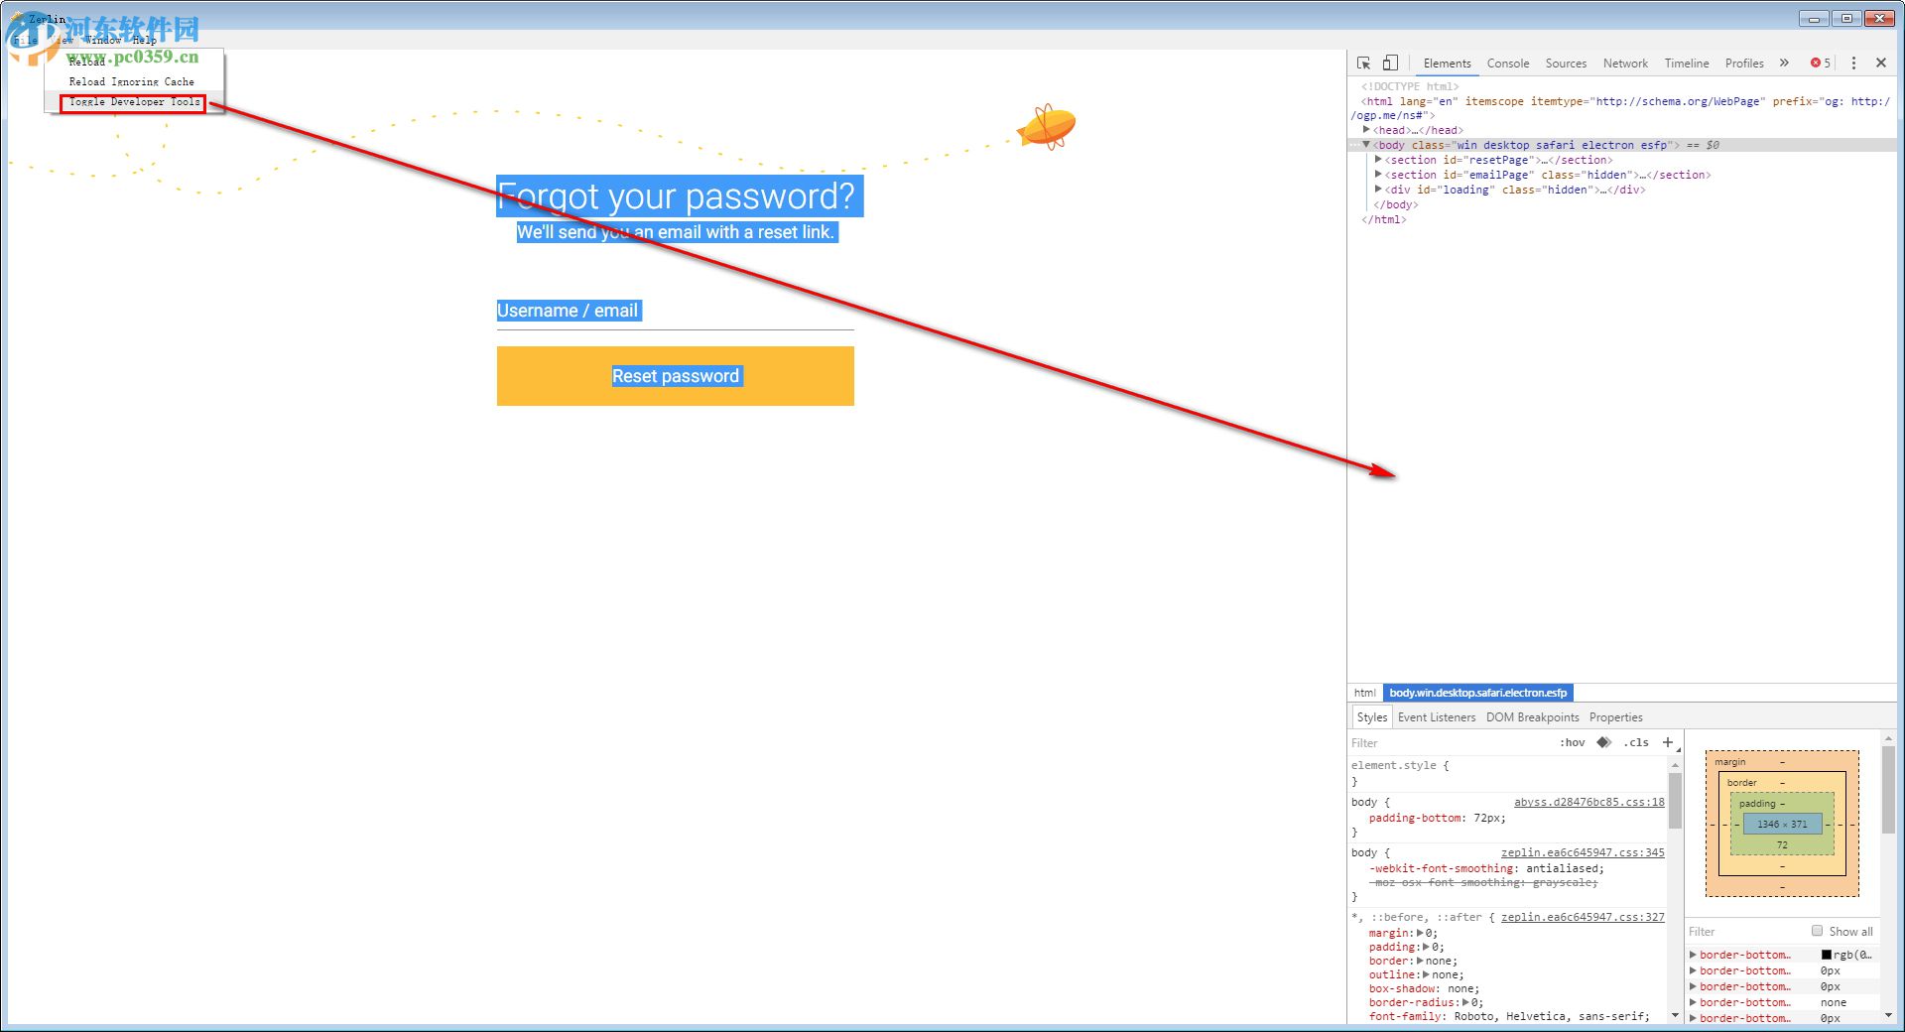Open zeplin.ea6c645947.css:327 source link

1583,917
